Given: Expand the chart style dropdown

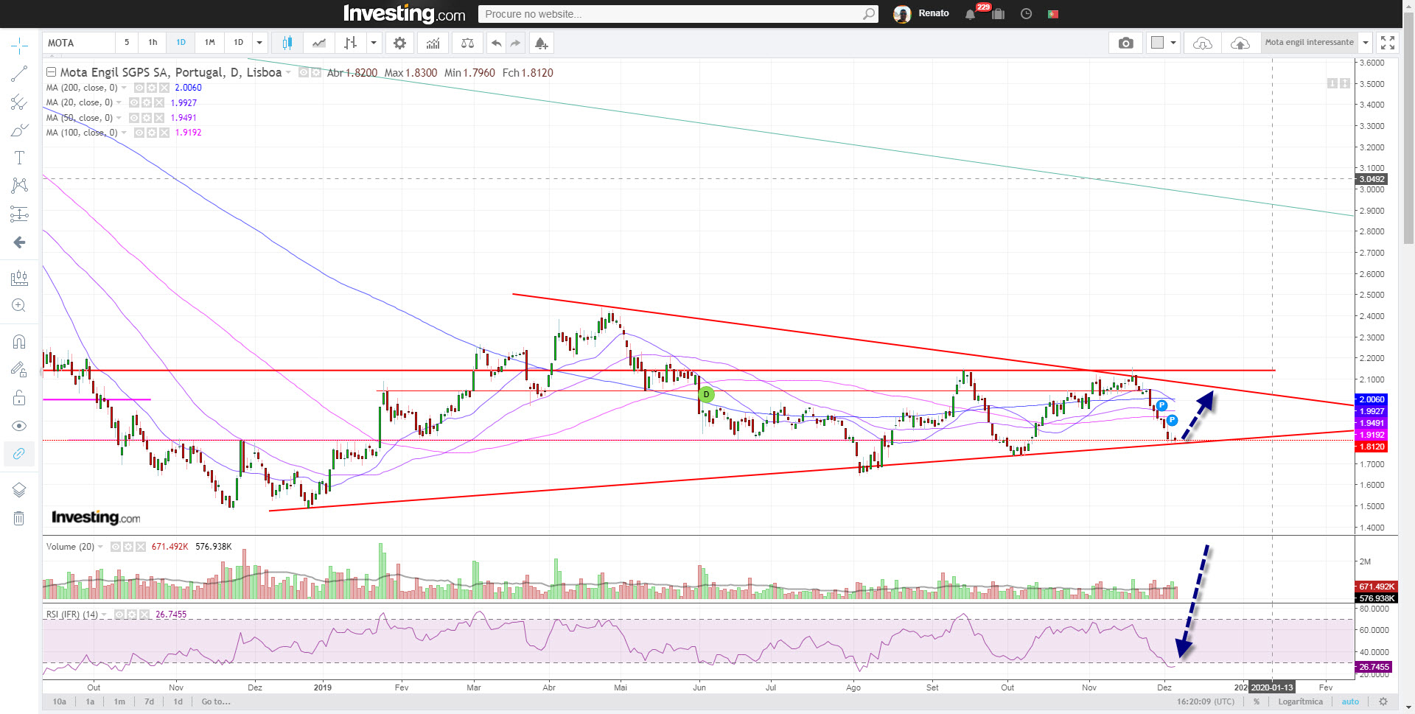Looking at the screenshot, I should point(374,43).
